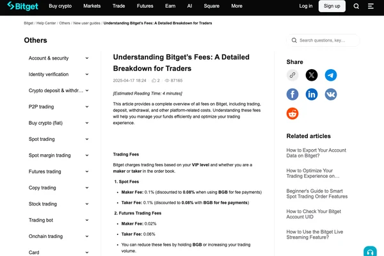Share article on LinkedIn
Image resolution: width=384 pixels, height=256 pixels.
click(312, 94)
